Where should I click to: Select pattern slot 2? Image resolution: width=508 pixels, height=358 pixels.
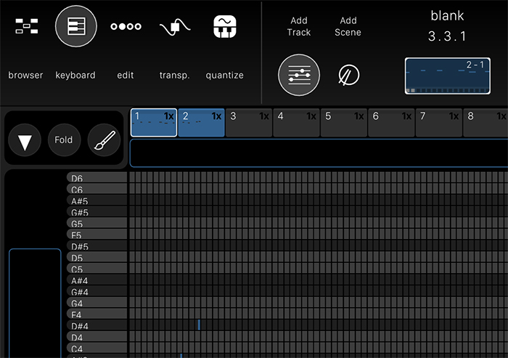(x=202, y=123)
